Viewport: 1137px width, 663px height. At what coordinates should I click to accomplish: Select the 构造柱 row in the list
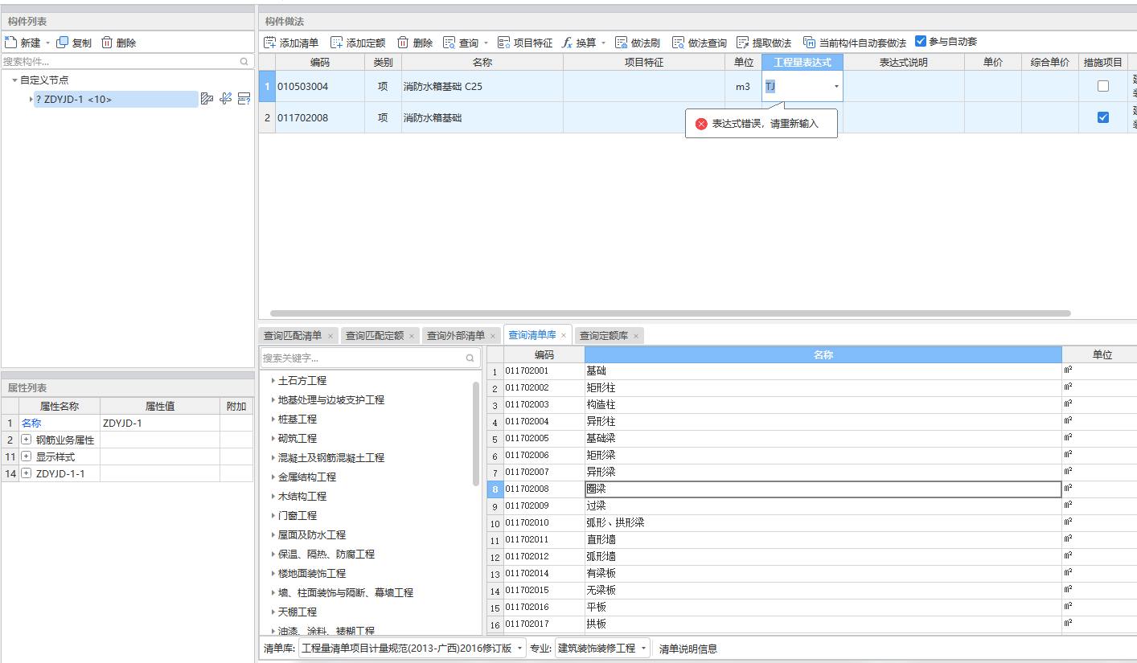pyautogui.click(x=812, y=405)
